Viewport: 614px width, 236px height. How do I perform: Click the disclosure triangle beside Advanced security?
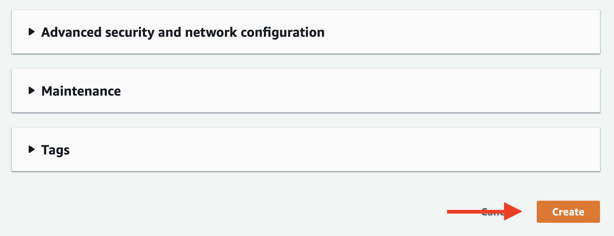(x=31, y=32)
